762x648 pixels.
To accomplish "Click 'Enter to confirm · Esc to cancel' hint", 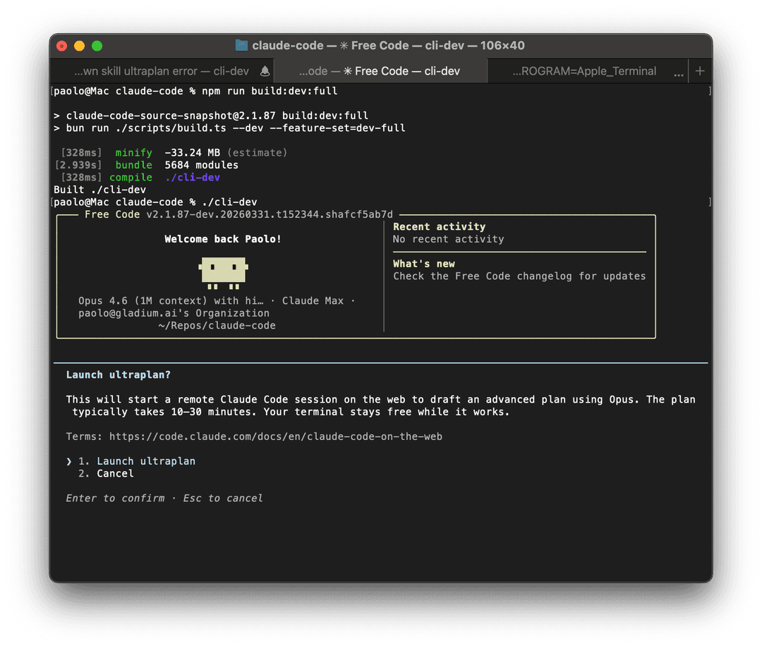I will click(164, 499).
